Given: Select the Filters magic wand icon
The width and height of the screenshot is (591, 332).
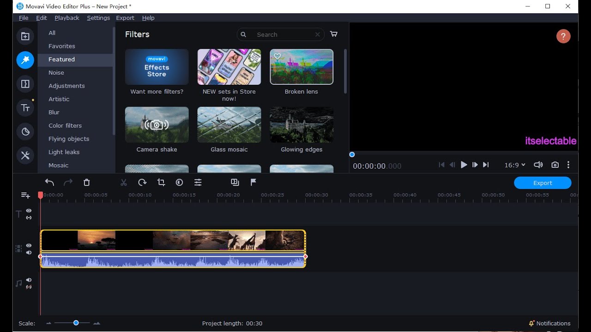Looking at the screenshot, I should [x=25, y=60].
